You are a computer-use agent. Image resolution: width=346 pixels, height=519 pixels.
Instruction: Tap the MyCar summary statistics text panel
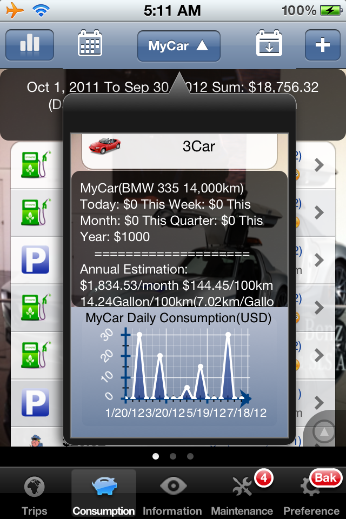(x=179, y=238)
